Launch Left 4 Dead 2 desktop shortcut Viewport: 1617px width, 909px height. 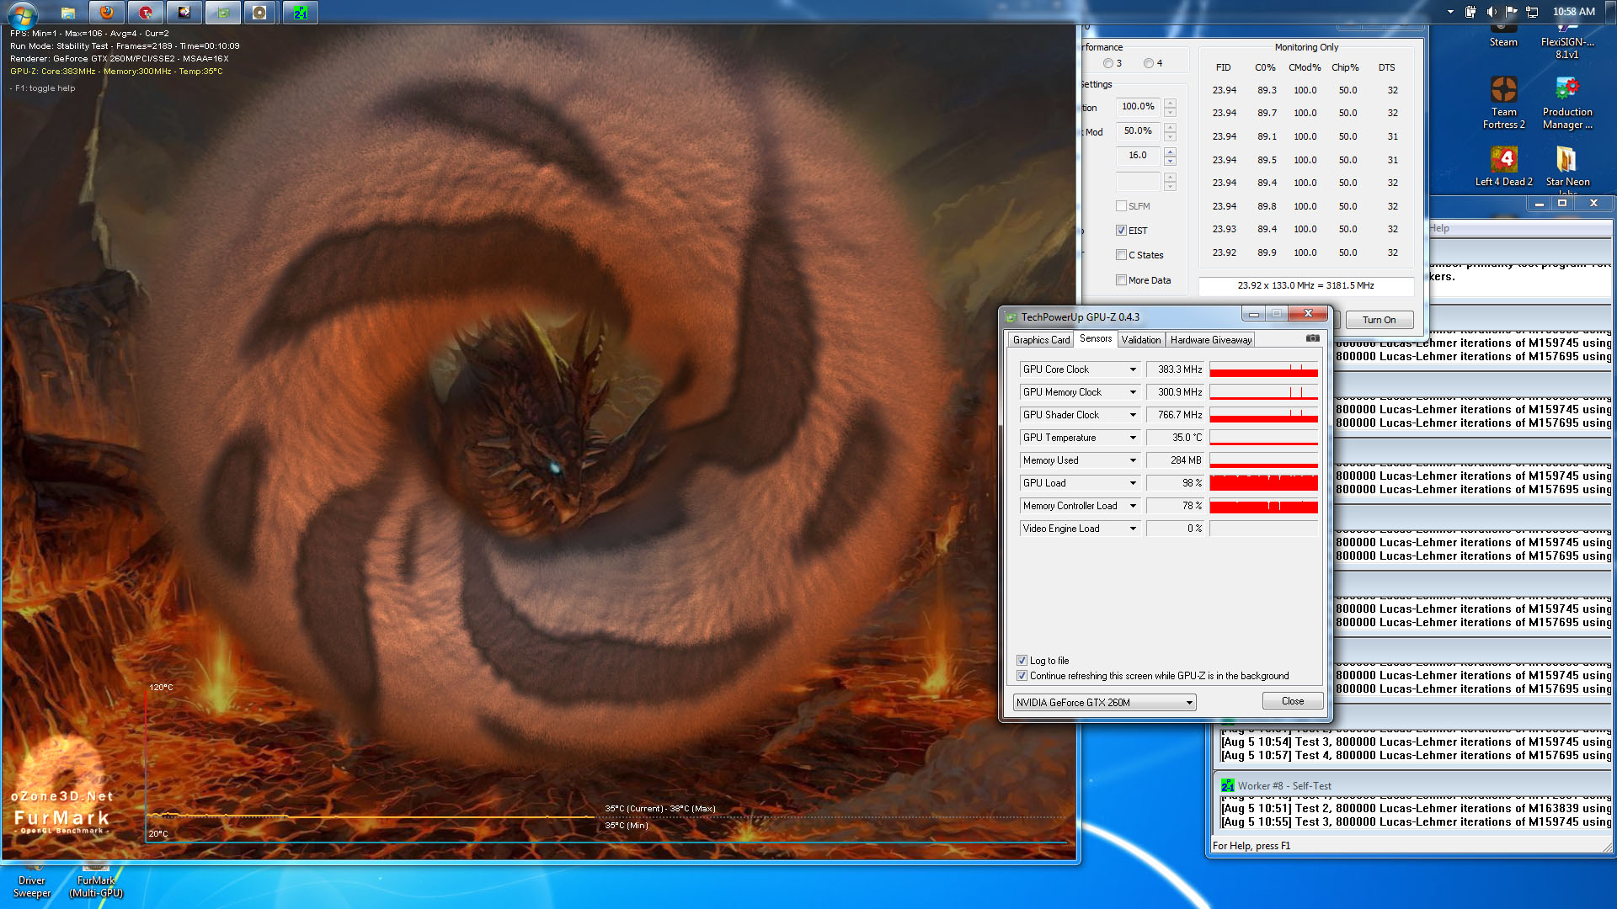1504,167
